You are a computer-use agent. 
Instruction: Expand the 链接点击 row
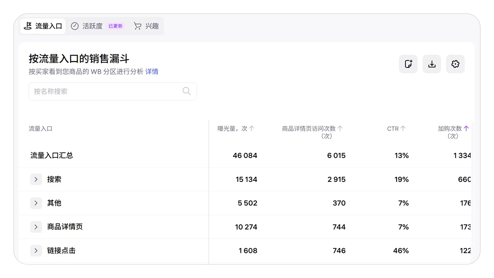point(36,251)
